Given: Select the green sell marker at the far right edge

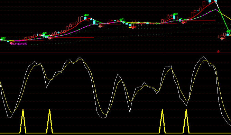Looking at the screenshot, I should click(229, 31).
